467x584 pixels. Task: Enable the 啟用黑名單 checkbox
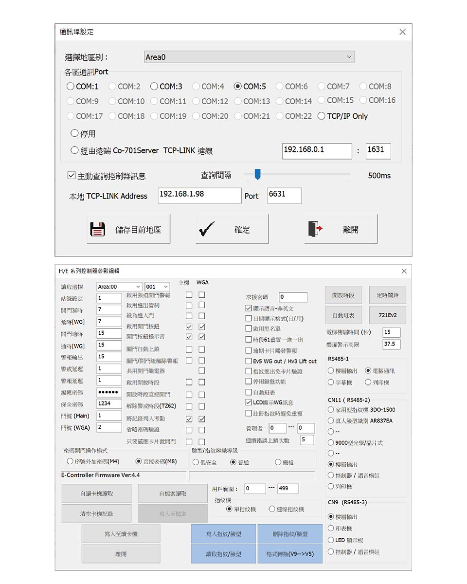(x=248, y=329)
